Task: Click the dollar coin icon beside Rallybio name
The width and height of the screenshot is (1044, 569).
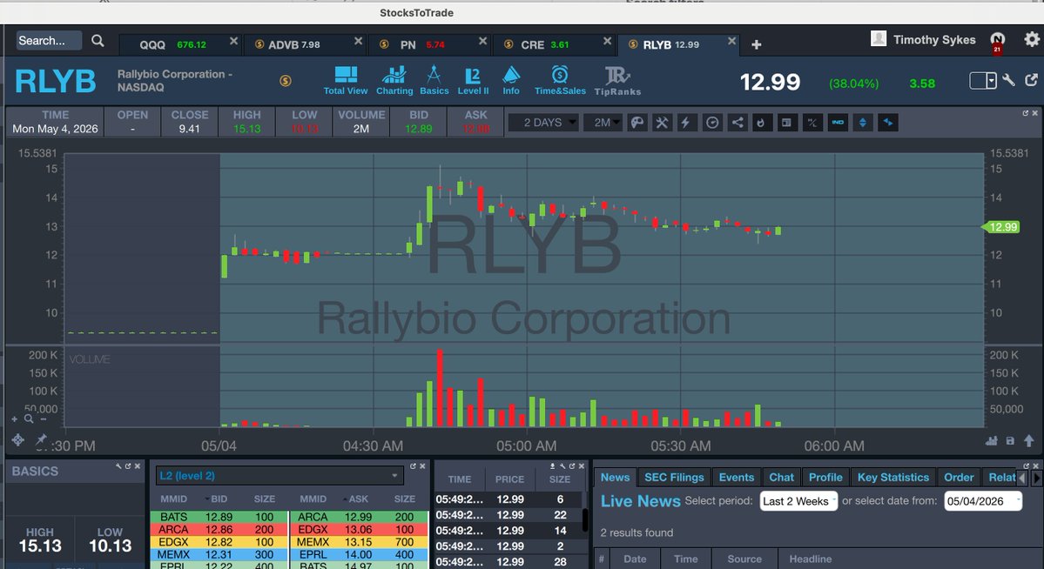Action: (286, 81)
